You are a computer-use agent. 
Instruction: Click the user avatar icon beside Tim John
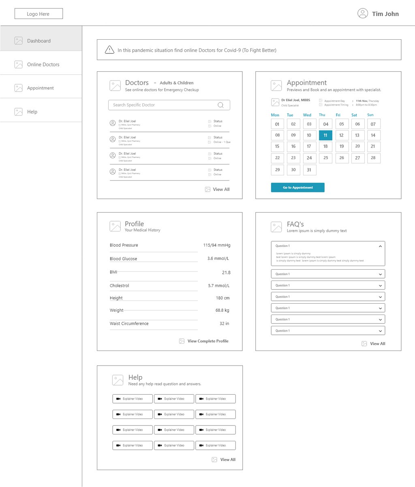362,13
